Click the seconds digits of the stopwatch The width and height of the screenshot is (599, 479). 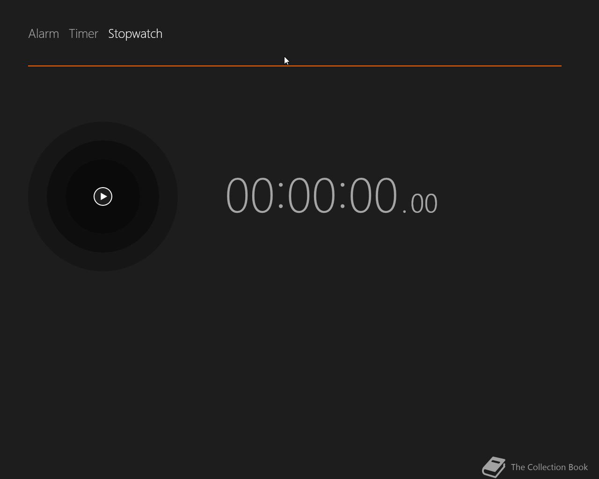pos(373,196)
